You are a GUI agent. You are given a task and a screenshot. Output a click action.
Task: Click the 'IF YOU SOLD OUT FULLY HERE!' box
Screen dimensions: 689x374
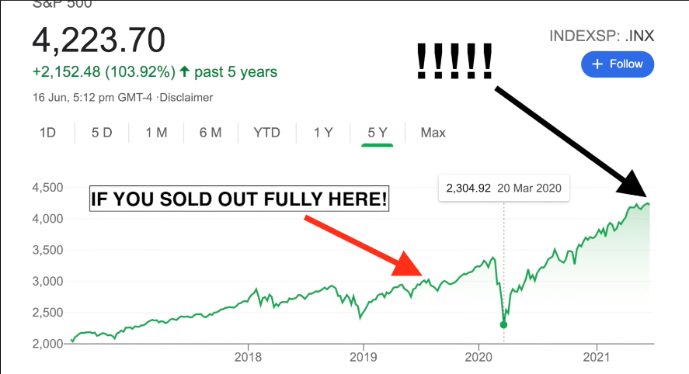[x=239, y=200]
